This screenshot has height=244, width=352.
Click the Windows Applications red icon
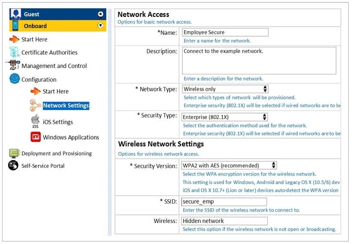[x=35, y=137]
